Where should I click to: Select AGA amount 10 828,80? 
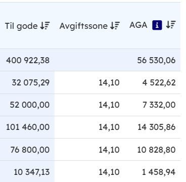pyautogui.click(x=156, y=150)
